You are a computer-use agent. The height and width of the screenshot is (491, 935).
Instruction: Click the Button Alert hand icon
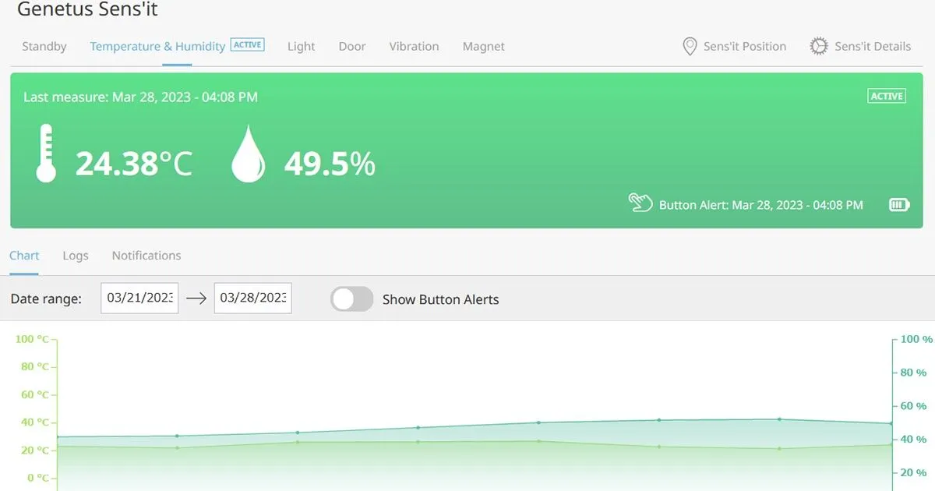pyautogui.click(x=640, y=203)
